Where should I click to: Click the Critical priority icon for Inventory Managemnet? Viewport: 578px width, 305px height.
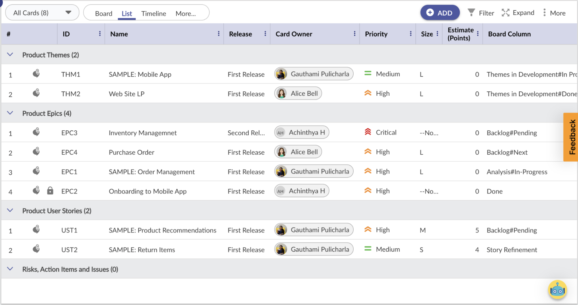[x=368, y=132]
